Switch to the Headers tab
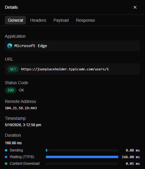 coord(38,20)
